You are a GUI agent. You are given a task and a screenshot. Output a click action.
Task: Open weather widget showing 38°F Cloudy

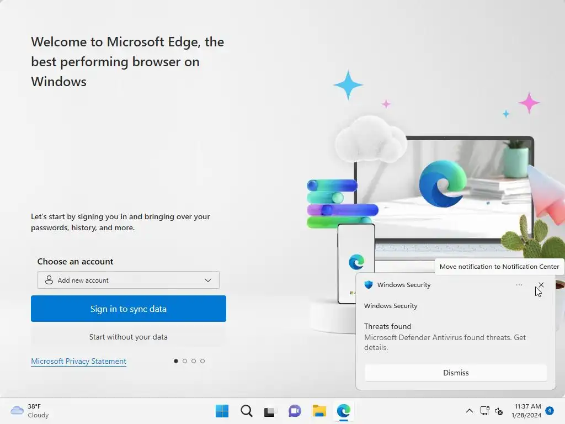pos(30,411)
